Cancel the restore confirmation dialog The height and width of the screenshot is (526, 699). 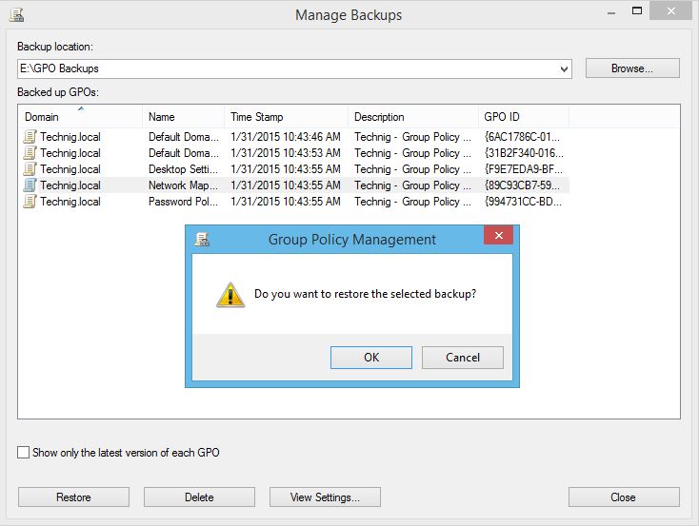click(x=463, y=358)
